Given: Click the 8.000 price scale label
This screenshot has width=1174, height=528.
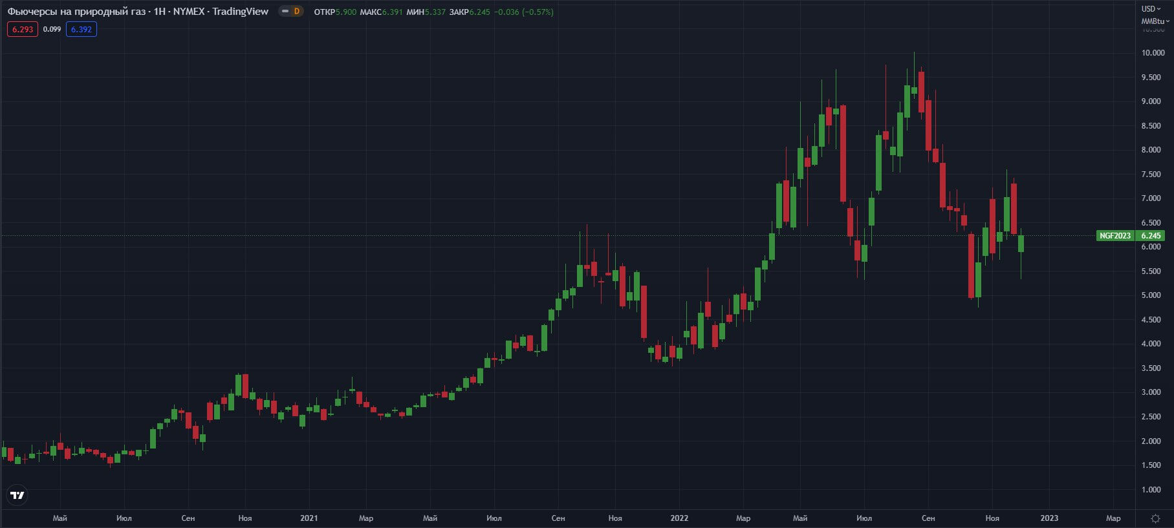Looking at the screenshot, I should 1151,150.
